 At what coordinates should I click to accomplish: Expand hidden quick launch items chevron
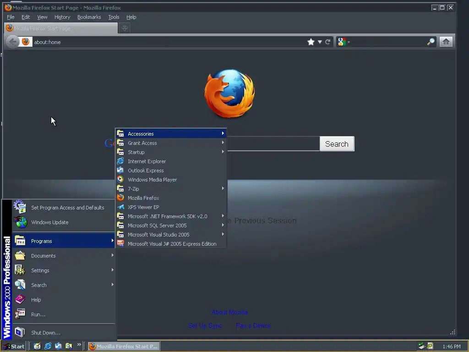[79, 345]
